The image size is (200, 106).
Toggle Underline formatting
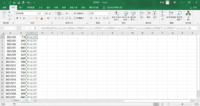click(24, 18)
